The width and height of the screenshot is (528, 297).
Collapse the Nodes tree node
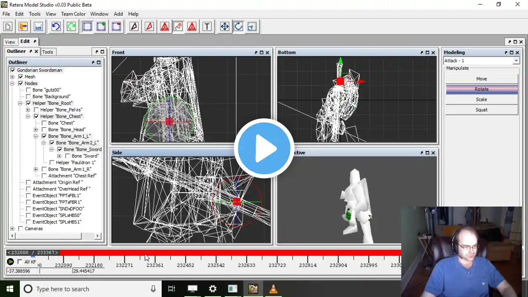click(12, 83)
